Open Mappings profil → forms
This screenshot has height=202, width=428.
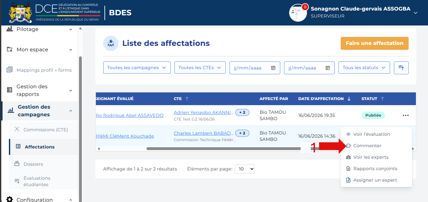(44, 70)
